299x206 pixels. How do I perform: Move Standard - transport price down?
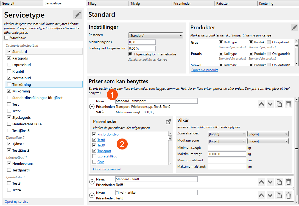(270, 104)
